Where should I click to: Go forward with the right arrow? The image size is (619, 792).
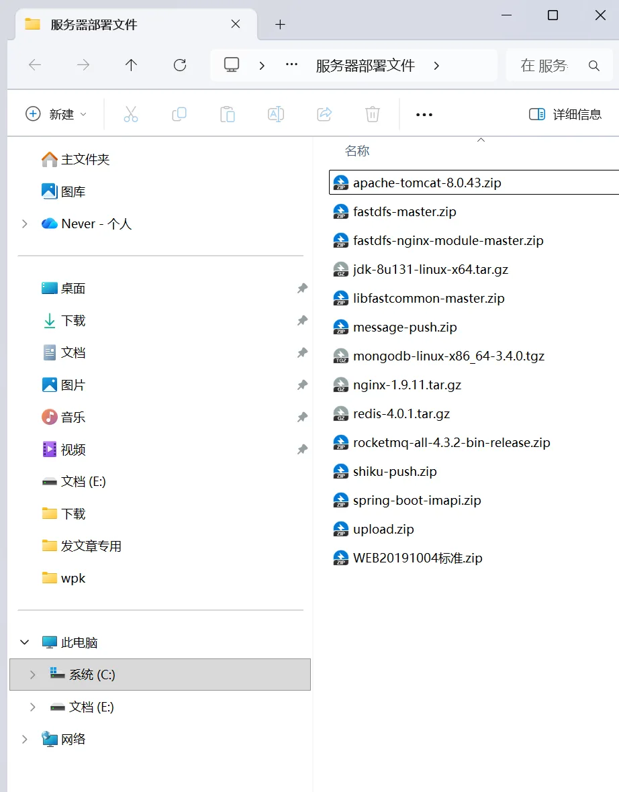click(x=83, y=64)
